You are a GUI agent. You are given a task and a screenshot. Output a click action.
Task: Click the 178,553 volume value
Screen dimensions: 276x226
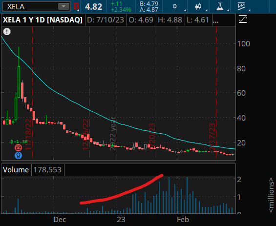(47, 170)
